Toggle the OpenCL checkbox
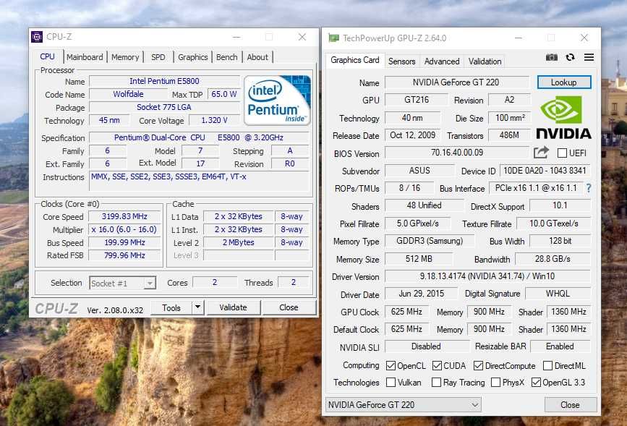Screen dimensions: 627x426 391,365
